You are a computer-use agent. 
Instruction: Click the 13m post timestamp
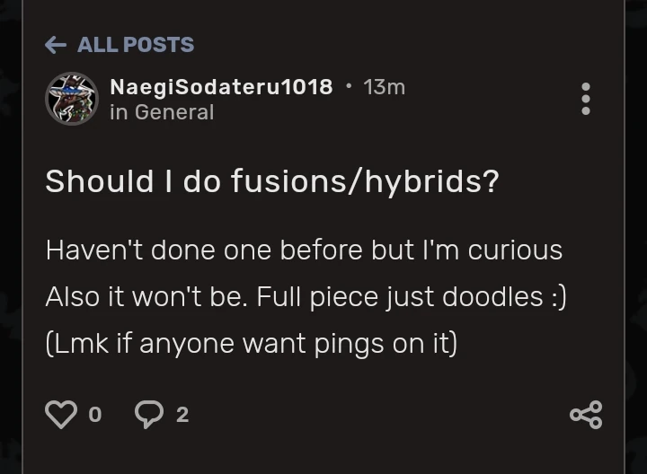(x=384, y=87)
